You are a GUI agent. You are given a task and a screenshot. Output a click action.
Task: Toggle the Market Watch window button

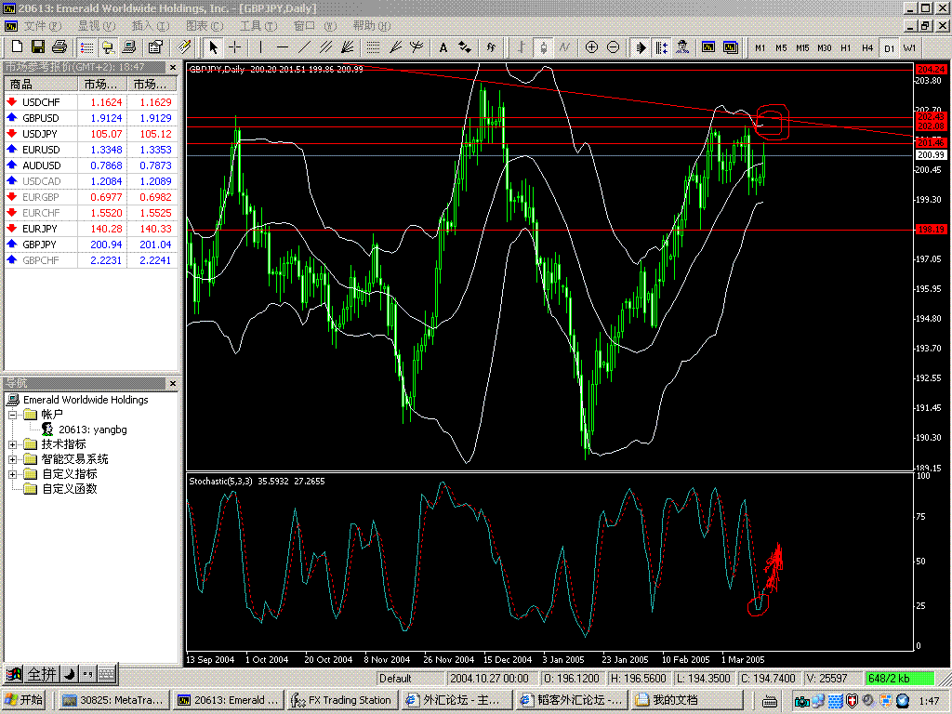click(86, 47)
